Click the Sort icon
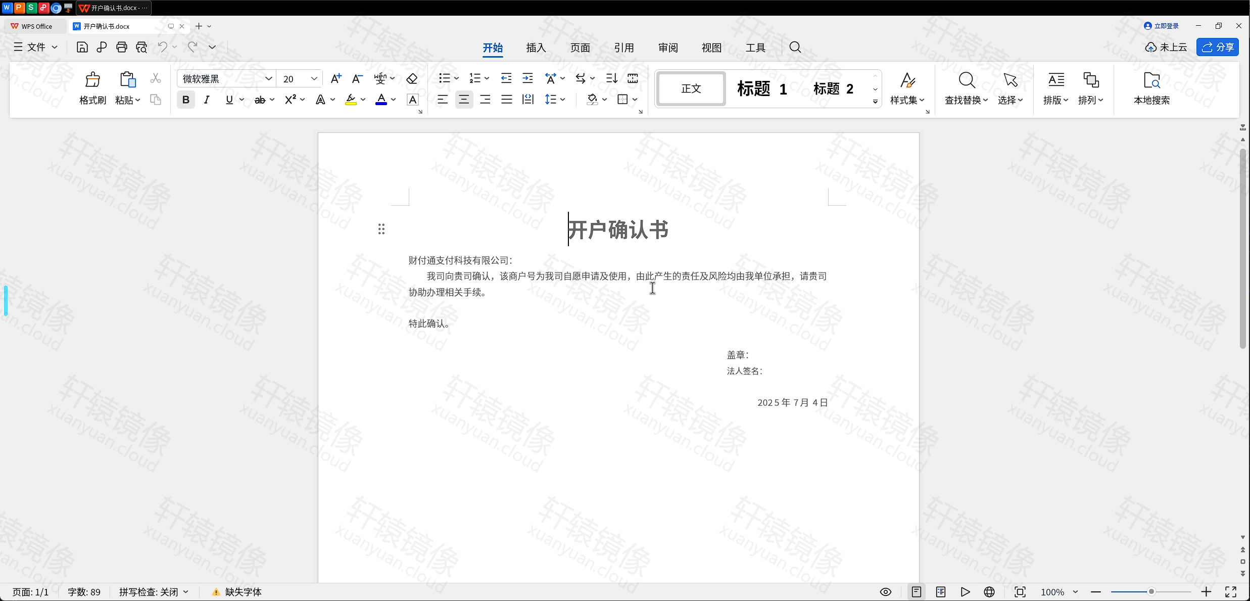Viewport: 1250px width, 601px height. pos(611,78)
